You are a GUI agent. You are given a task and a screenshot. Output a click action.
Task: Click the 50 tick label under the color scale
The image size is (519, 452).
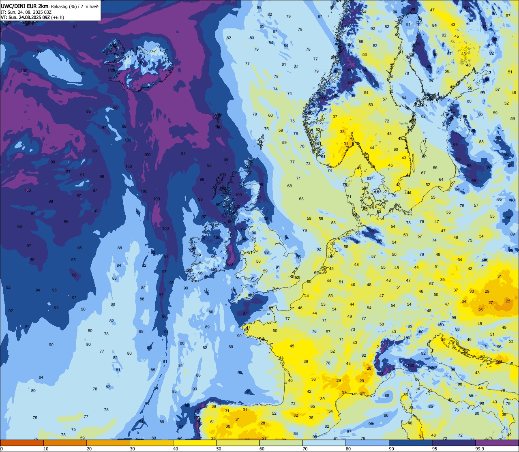[x=219, y=449]
